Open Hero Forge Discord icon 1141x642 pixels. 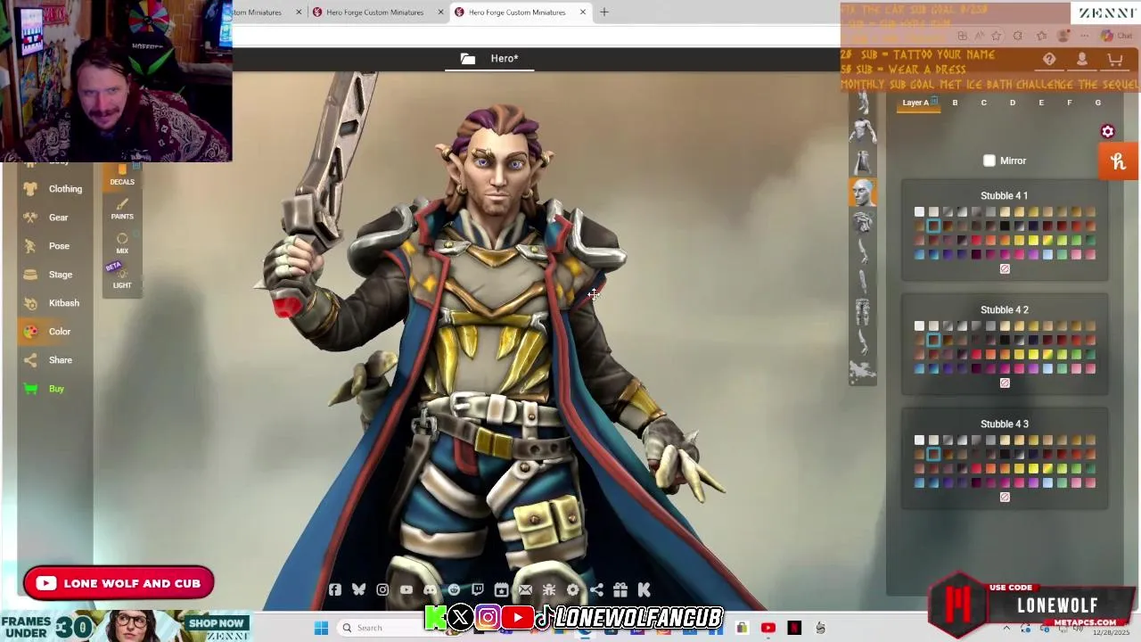click(431, 589)
